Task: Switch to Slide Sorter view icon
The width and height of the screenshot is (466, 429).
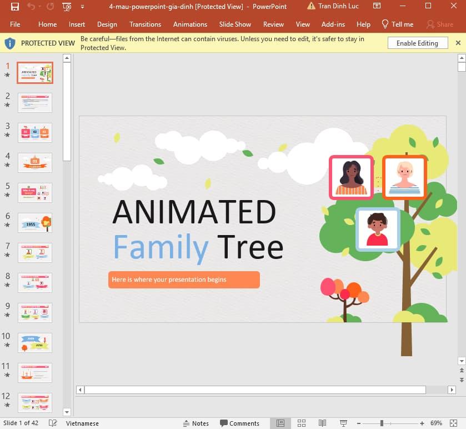Action: (x=302, y=423)
